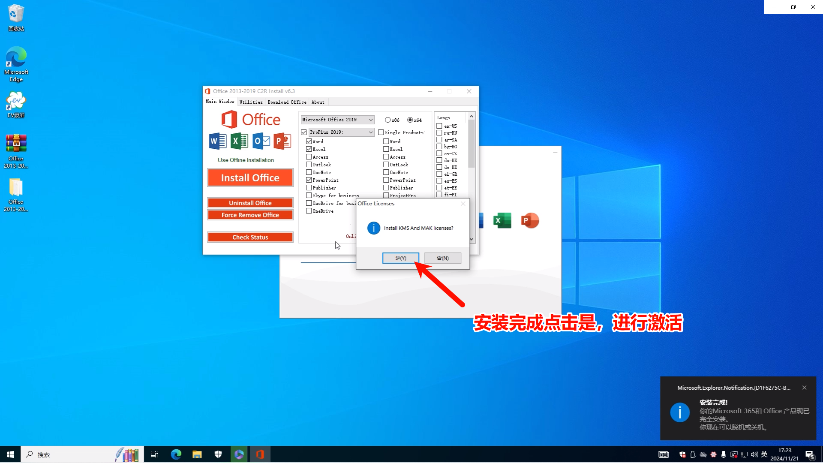Expand the ProPlus 2019 edition dropdown
This screenshot has width=823, height=463.
point(342,132)
